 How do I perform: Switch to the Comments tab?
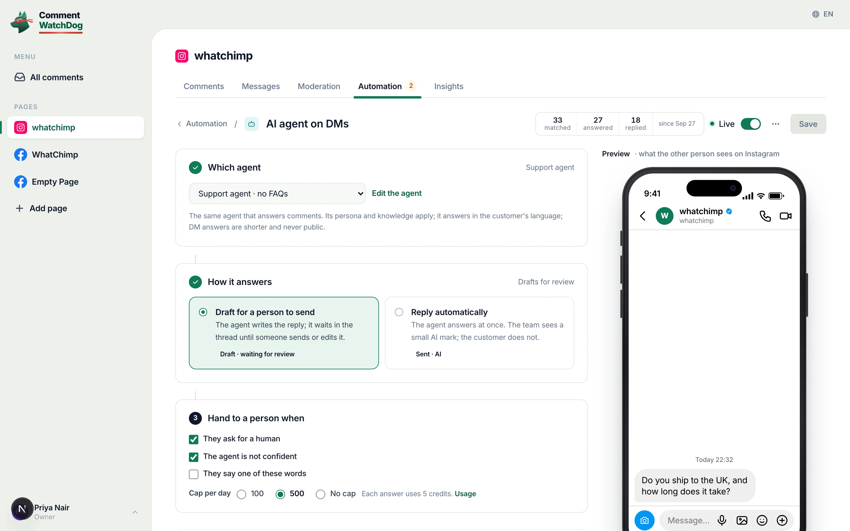tap(204, 86)
